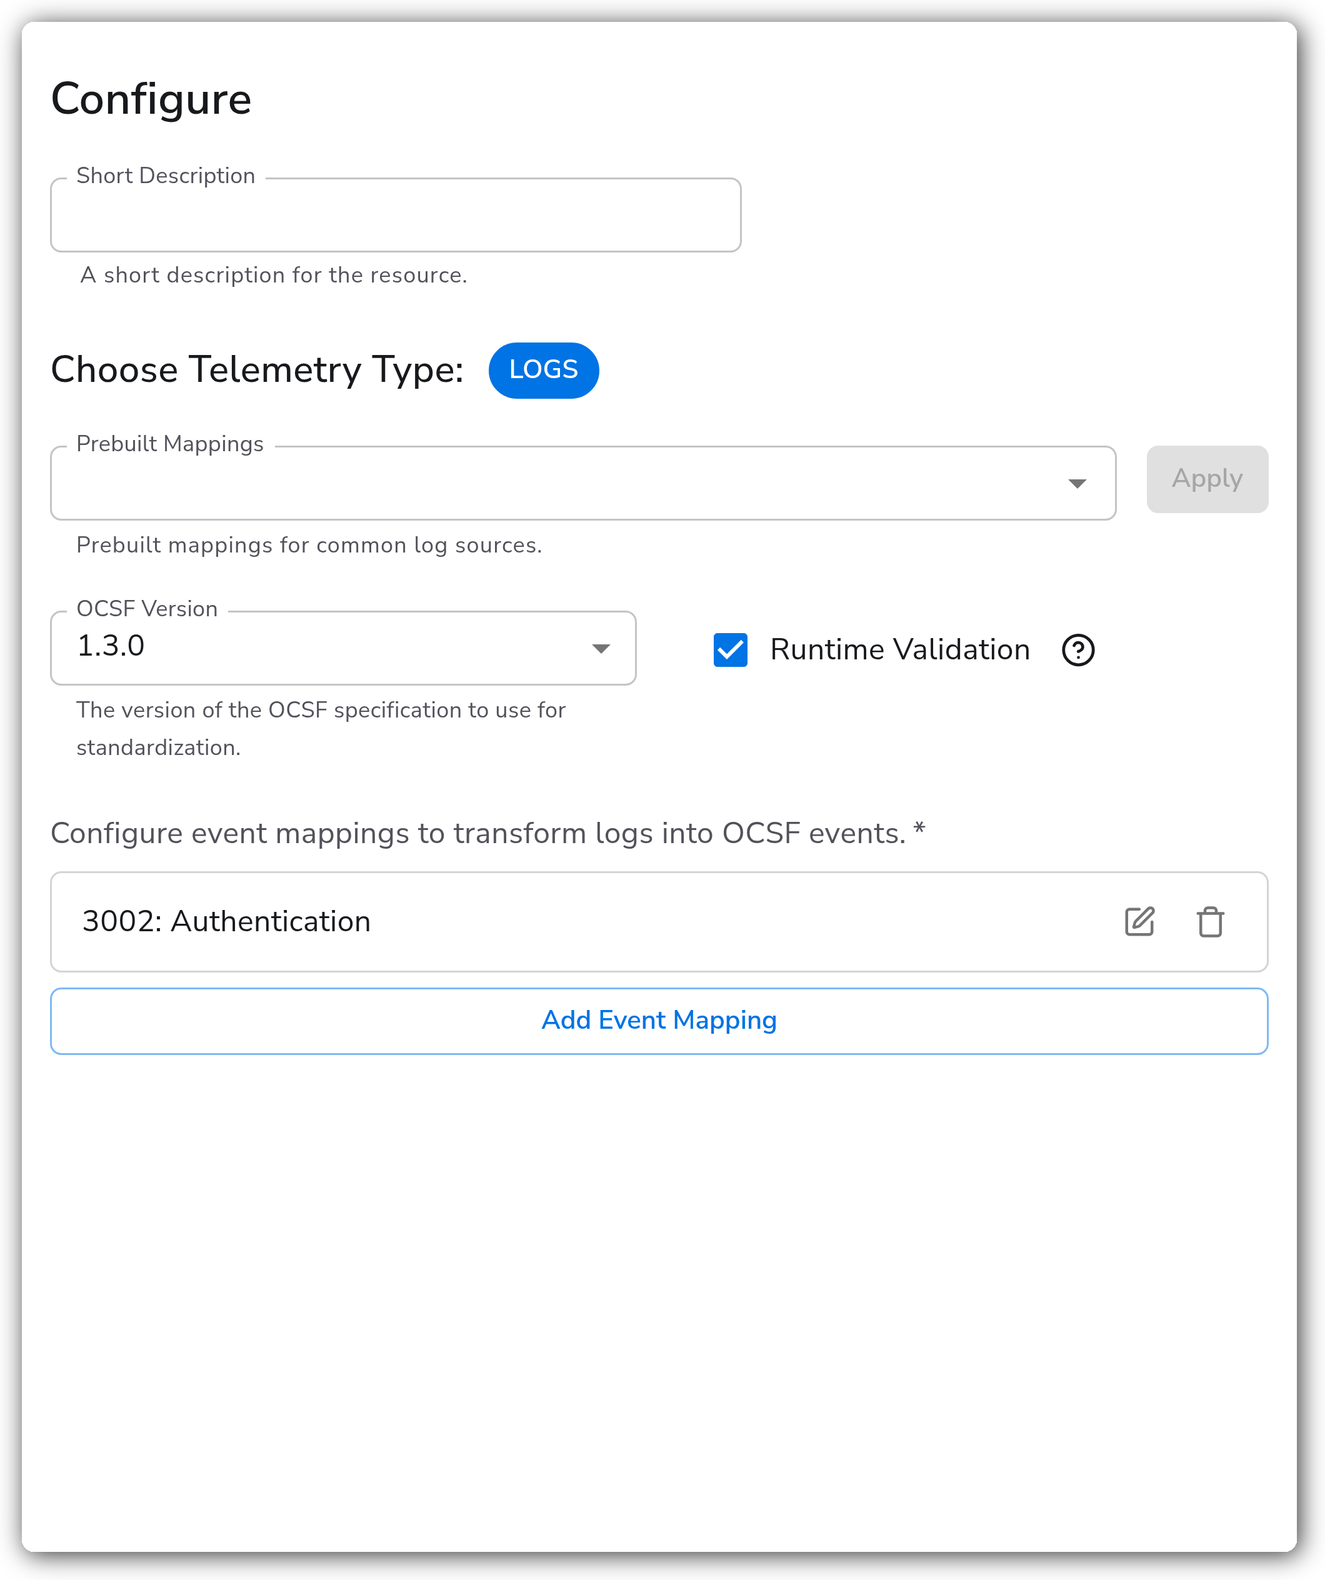Delete the 3002: Authentication mapping

coord(1210,922)
